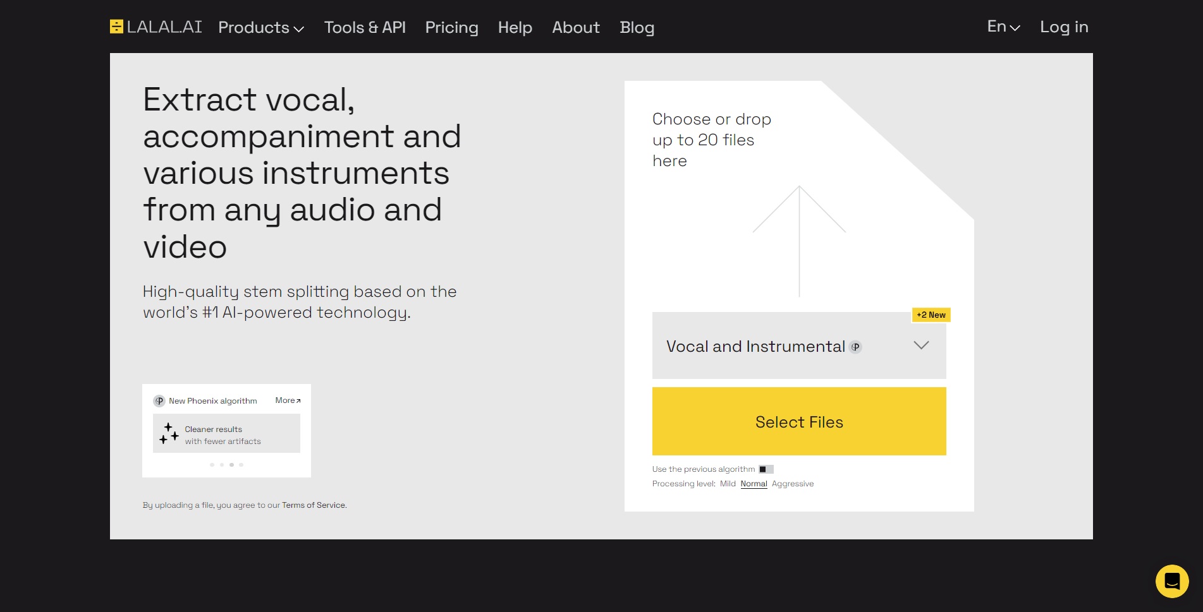The image size is (1203, 612).
Task: Click the Select Files button
Action: [799, 421]
